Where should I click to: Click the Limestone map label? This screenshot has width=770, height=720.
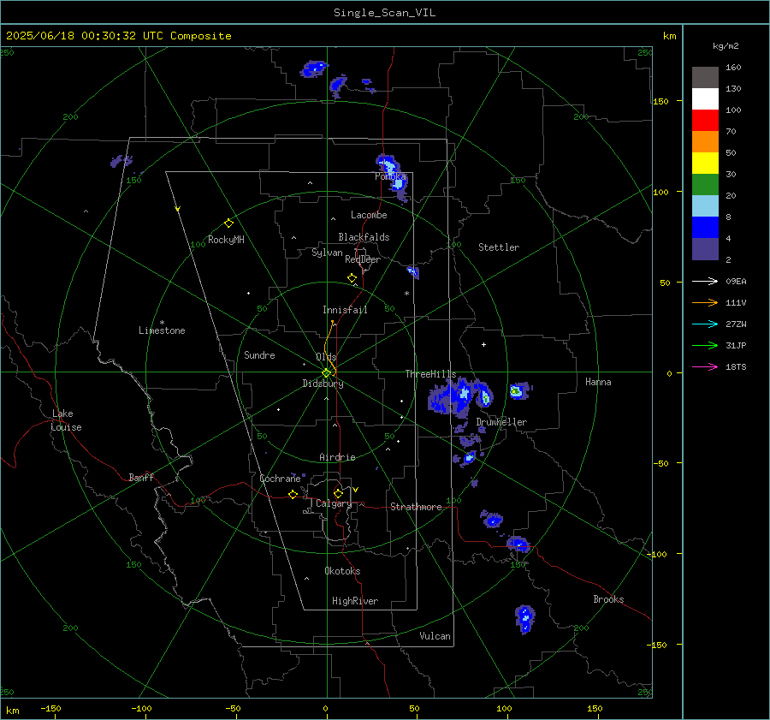coord(162,330)
